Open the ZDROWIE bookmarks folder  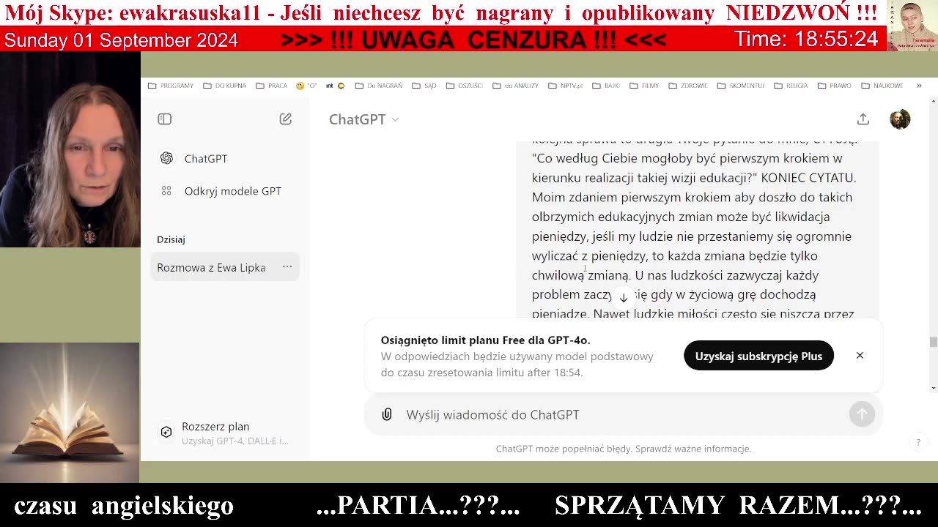point(687,86)
